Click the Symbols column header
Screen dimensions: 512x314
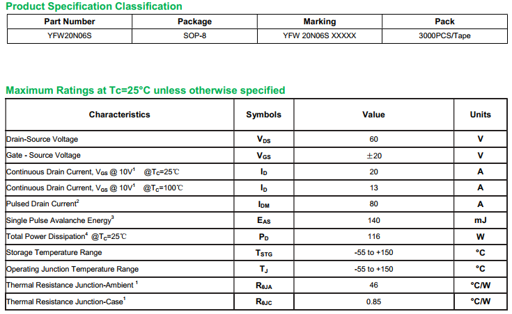264,115
